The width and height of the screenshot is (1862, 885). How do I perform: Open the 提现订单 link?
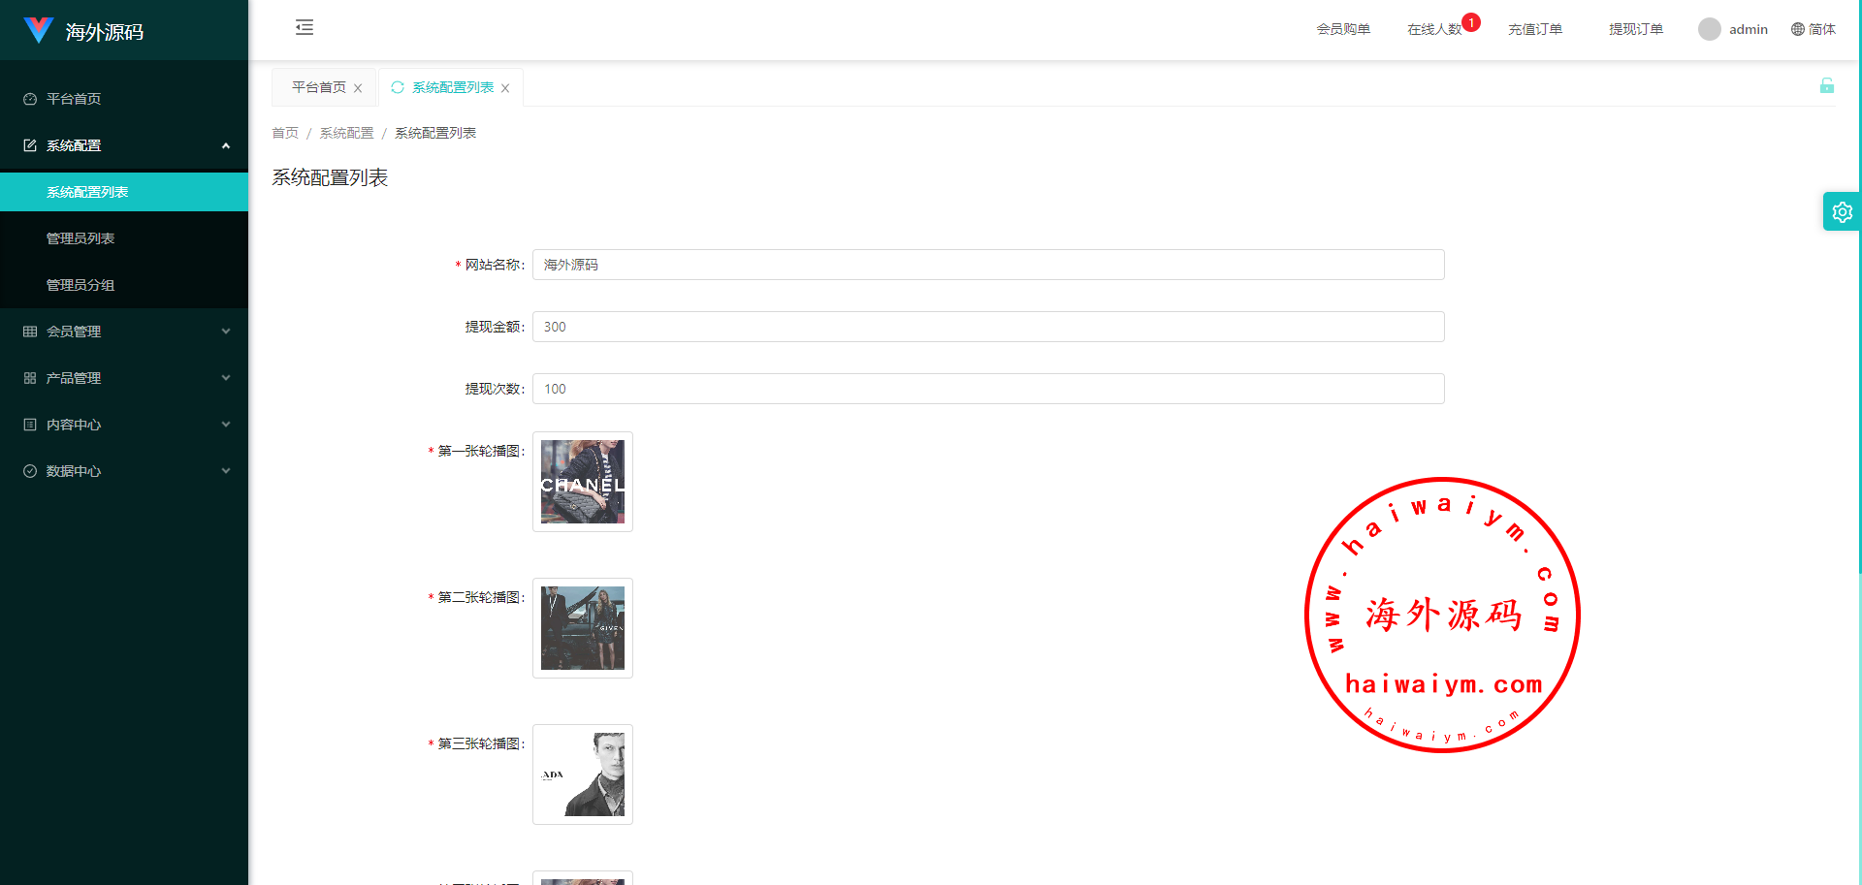[x=1635, y=29]
